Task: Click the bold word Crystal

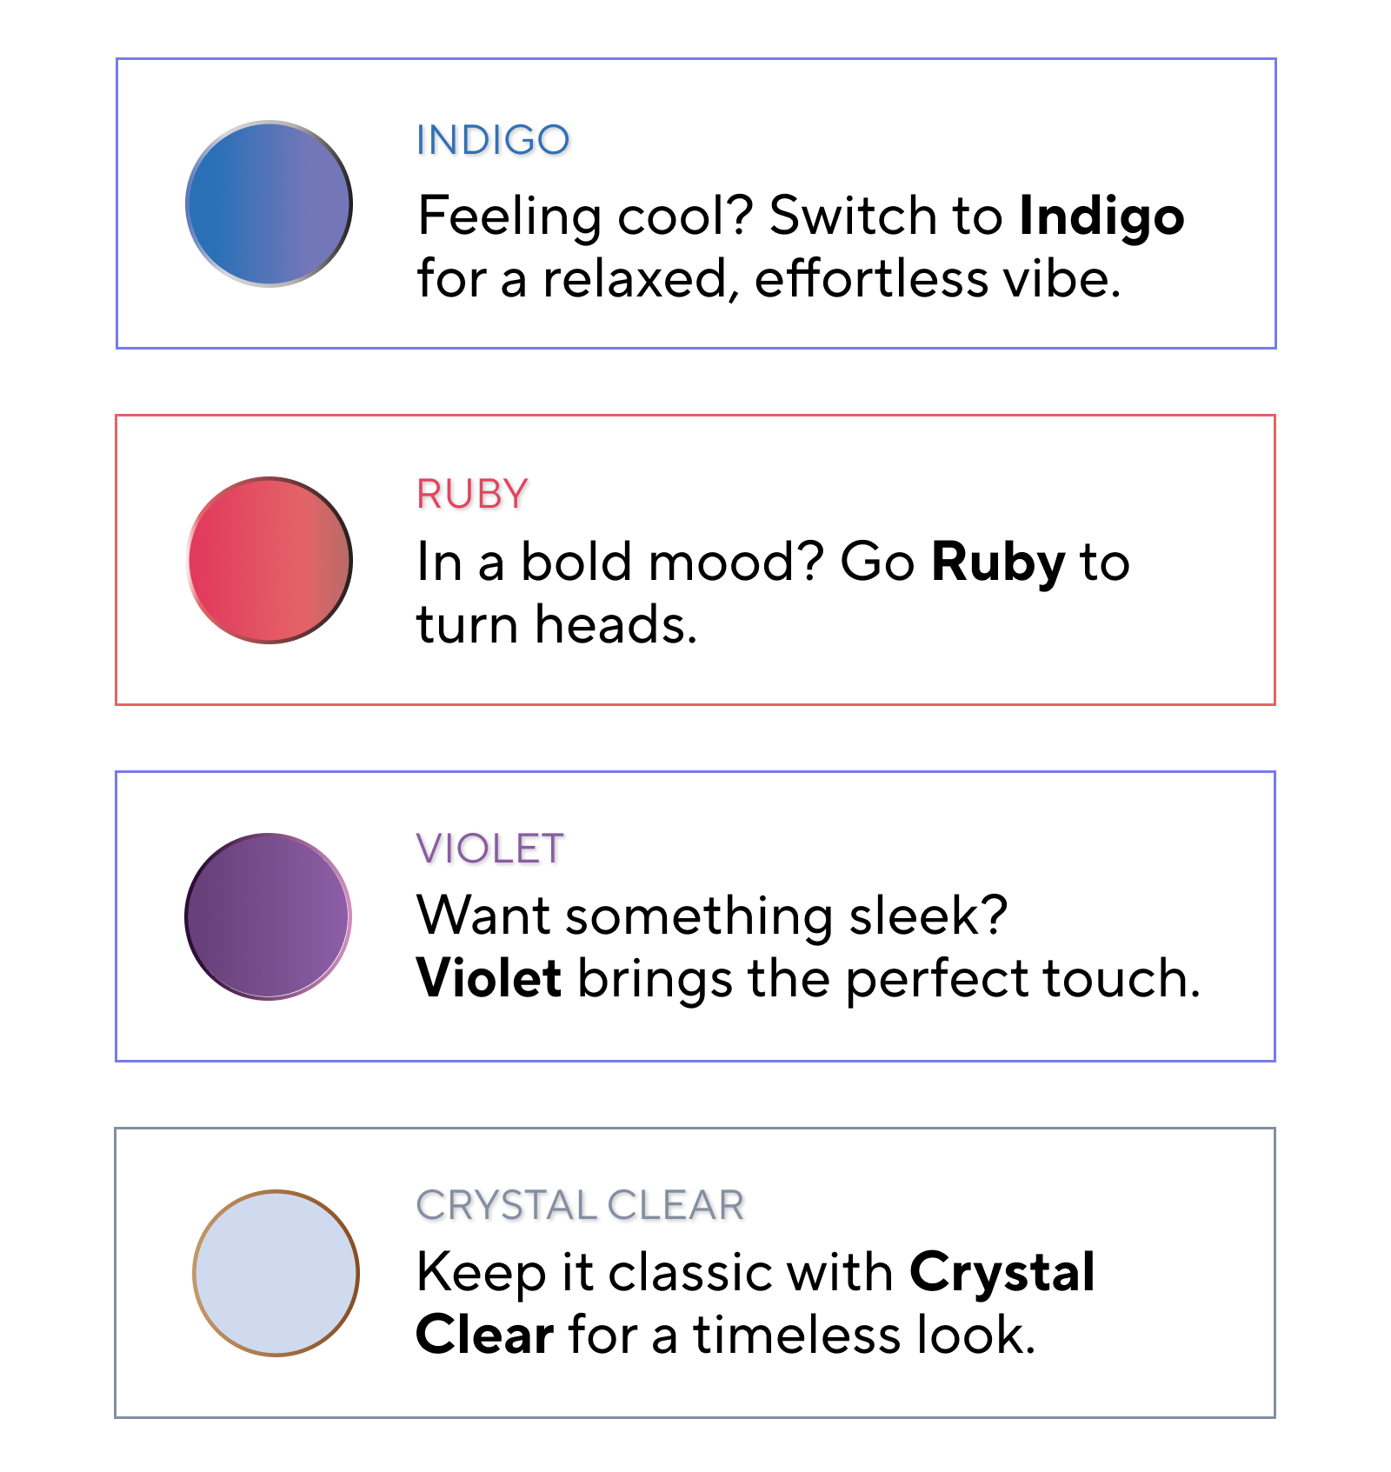Action: coord(1002,1272)
